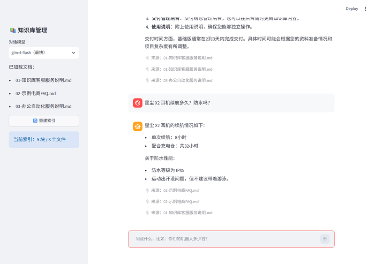Click the 重建索引 rebuild index button
This screenshot has height=264, width=375.
(x=44, y=121)
